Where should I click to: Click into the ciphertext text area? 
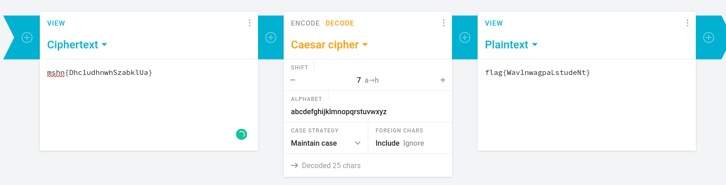point(149,100)
